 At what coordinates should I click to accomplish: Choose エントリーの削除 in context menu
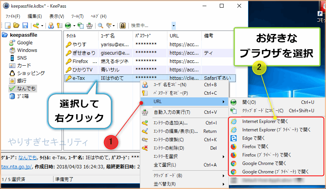click(x=185, y=148)
